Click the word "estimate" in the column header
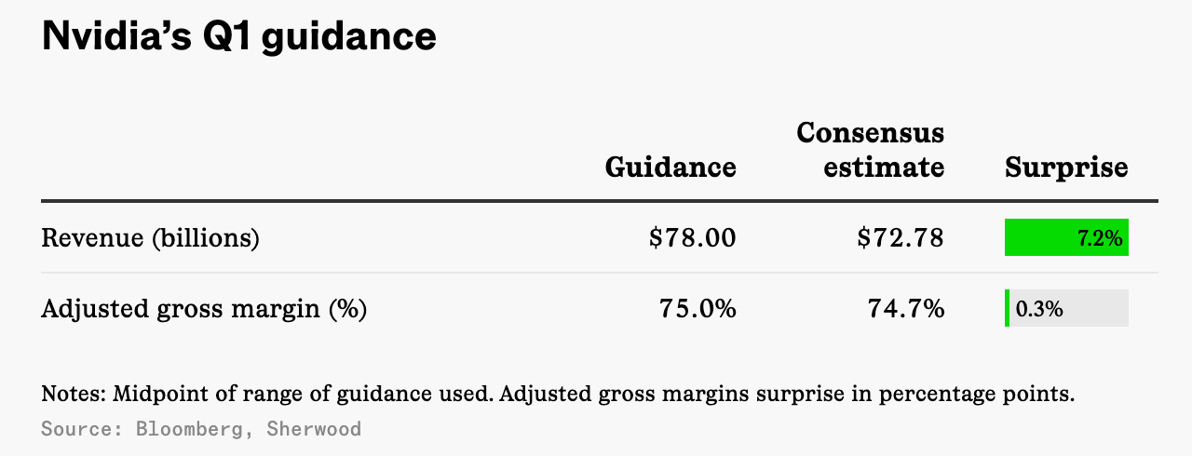 click(871, 168)
